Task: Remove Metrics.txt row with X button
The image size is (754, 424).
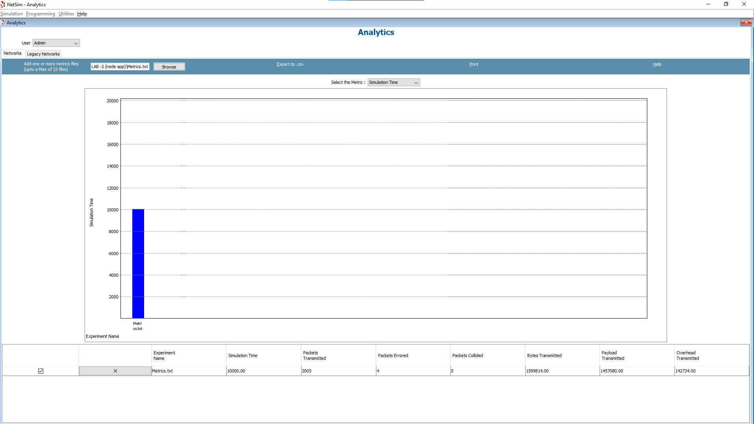Action: (x=115, y=371)
